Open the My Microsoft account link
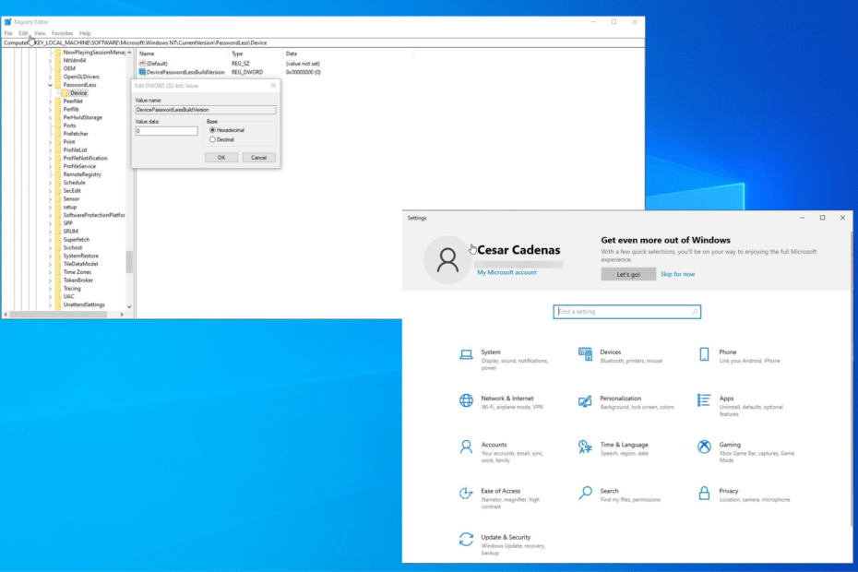Image resolution: width=858 pixels, height=572 pixels. point(506,272)
